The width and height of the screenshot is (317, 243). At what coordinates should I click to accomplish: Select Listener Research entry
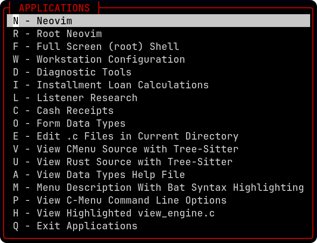tap(87, 98)
